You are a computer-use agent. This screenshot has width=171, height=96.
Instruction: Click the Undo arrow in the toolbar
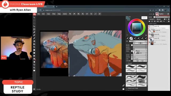(70, 14)
